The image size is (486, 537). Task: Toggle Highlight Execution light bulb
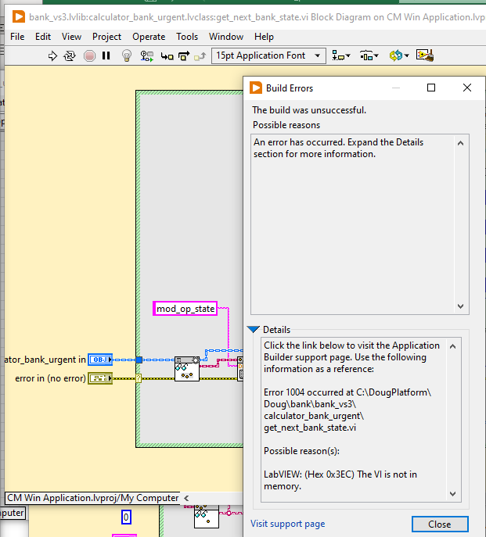[x=127, y=55]
